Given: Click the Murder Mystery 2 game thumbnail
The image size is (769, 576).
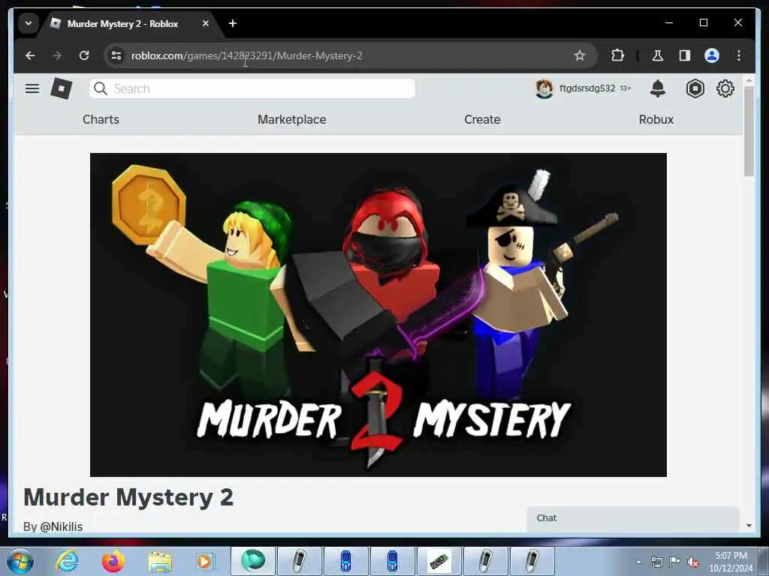Looking at the screenshot, I should (x=378, y=314).
